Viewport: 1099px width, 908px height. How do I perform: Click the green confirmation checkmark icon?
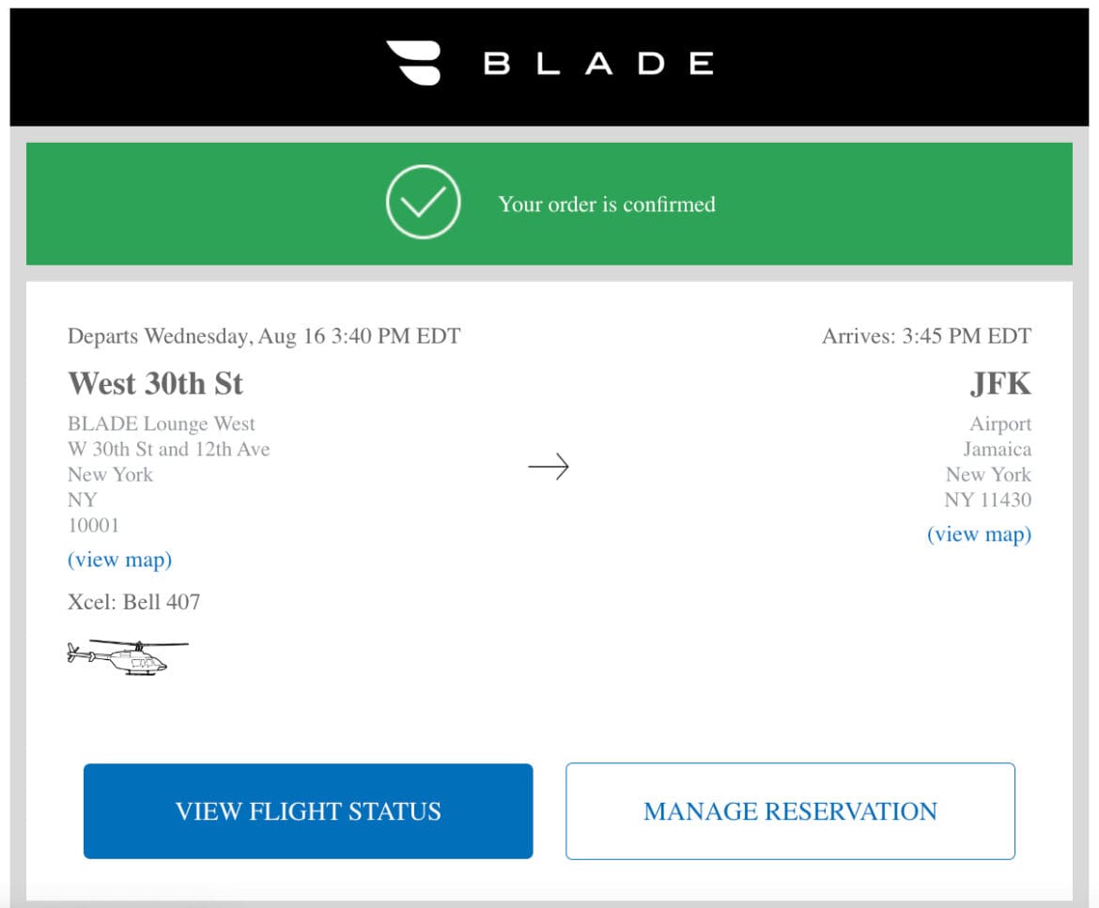pos(423,203)
